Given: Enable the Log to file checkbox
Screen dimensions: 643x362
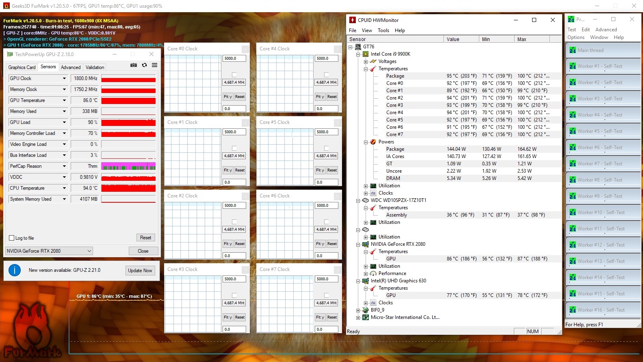Looking at the screenshot, I should point(11,238).
